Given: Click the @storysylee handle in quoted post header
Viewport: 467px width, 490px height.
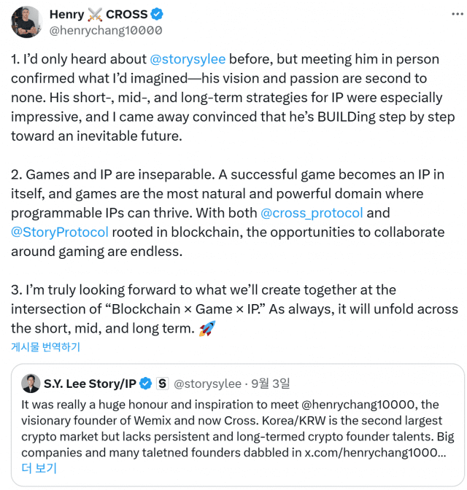Looking at the screenshot, I should coord(208,384).
